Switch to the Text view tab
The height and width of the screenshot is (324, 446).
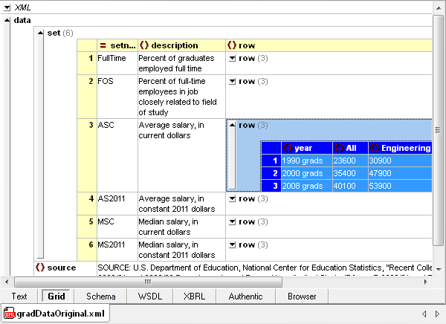pos(19,297)
